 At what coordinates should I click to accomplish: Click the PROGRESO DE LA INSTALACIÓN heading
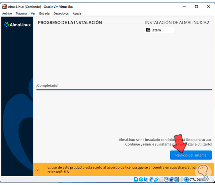[70, 22]
